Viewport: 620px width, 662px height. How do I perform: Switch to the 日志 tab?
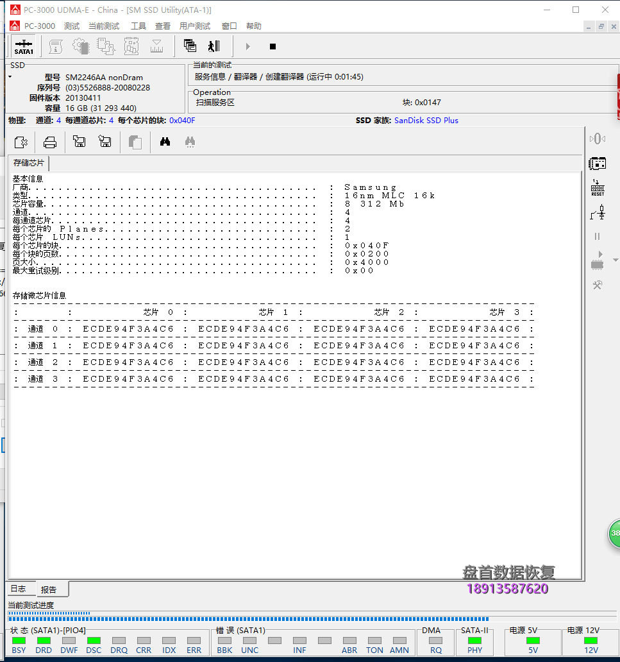19,588
